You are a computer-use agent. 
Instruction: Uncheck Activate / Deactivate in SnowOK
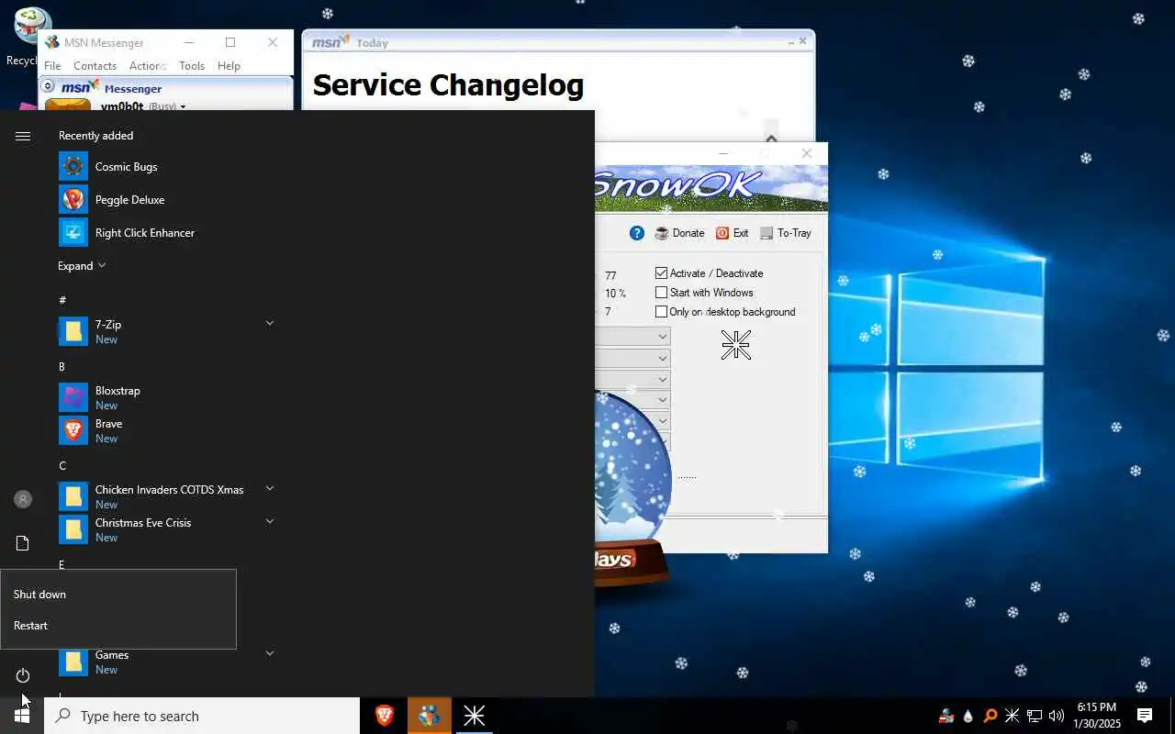click(661, 273)
